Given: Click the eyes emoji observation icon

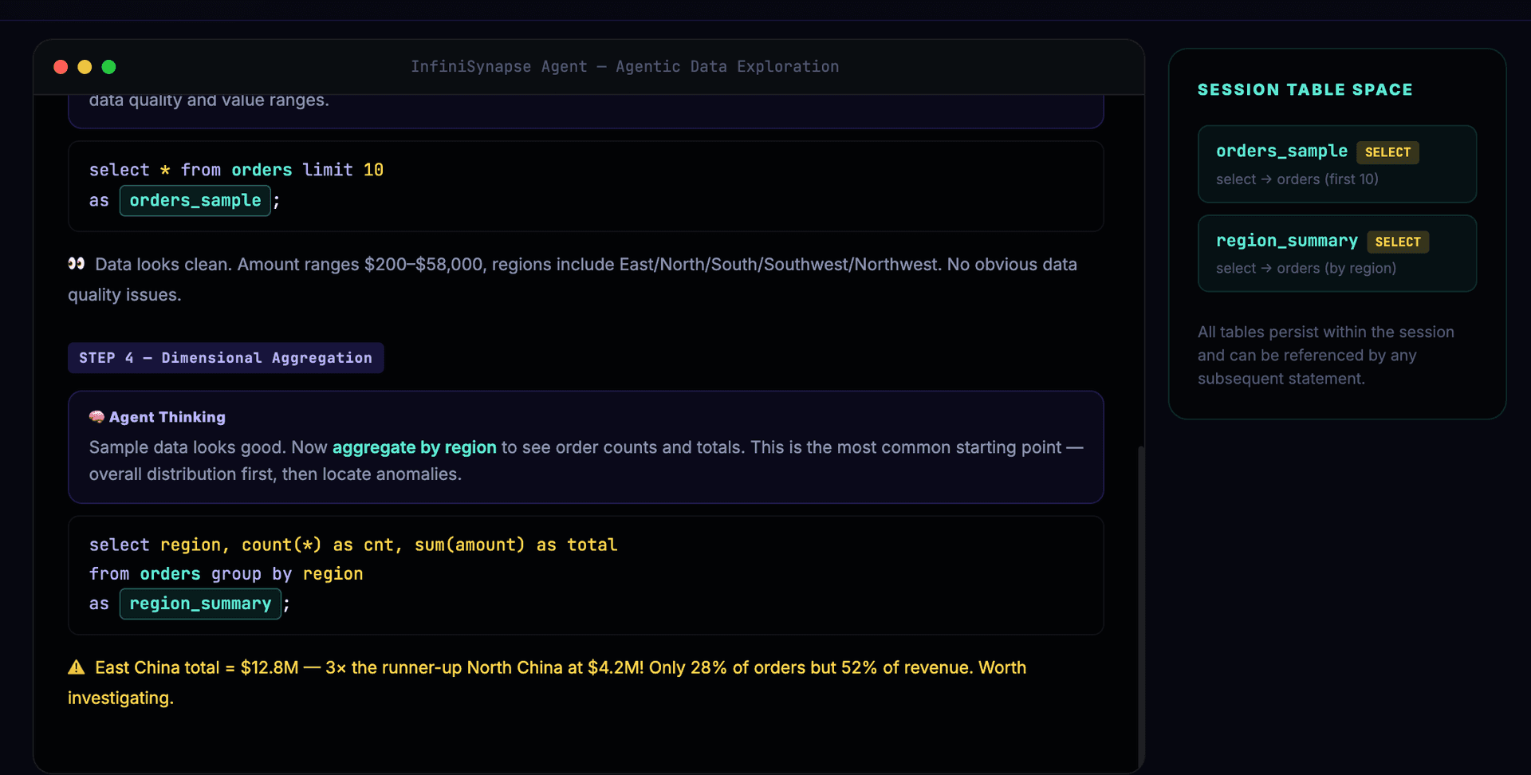Looking at the screenshot, I should [x=77, y=264].
